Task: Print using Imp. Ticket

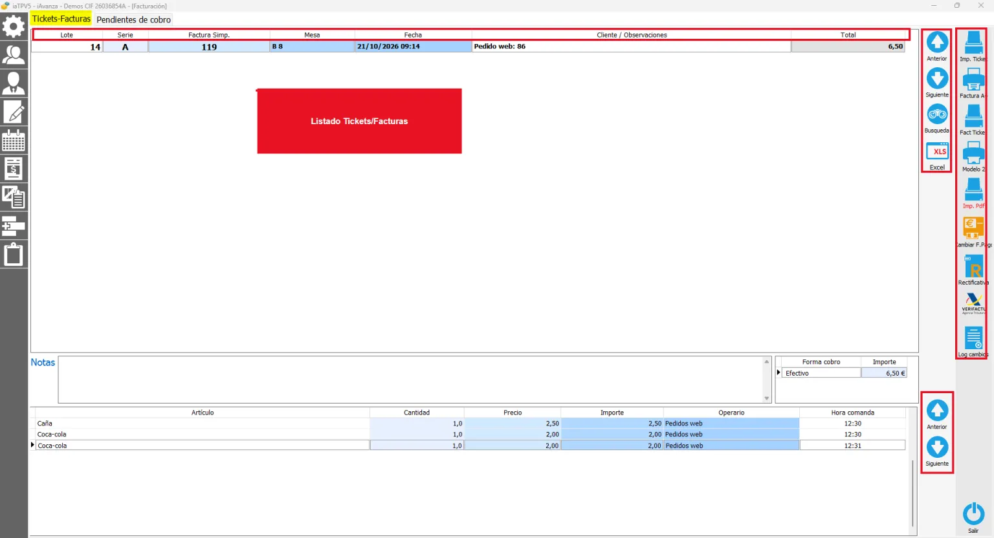Action: 973,43
